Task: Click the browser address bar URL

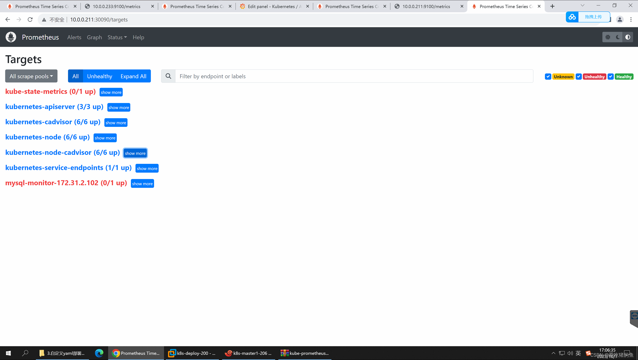Action: pos(99,20)
